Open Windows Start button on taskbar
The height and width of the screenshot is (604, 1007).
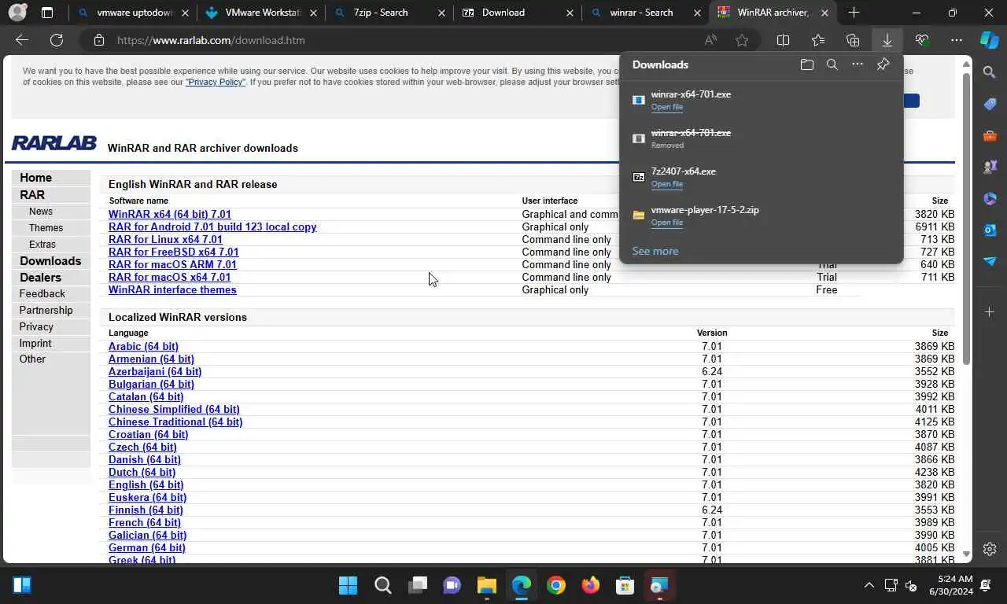coord(348,585)
